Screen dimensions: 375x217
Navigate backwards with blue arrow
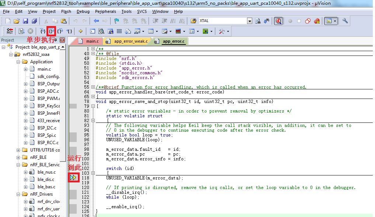(x=96, y=21)
